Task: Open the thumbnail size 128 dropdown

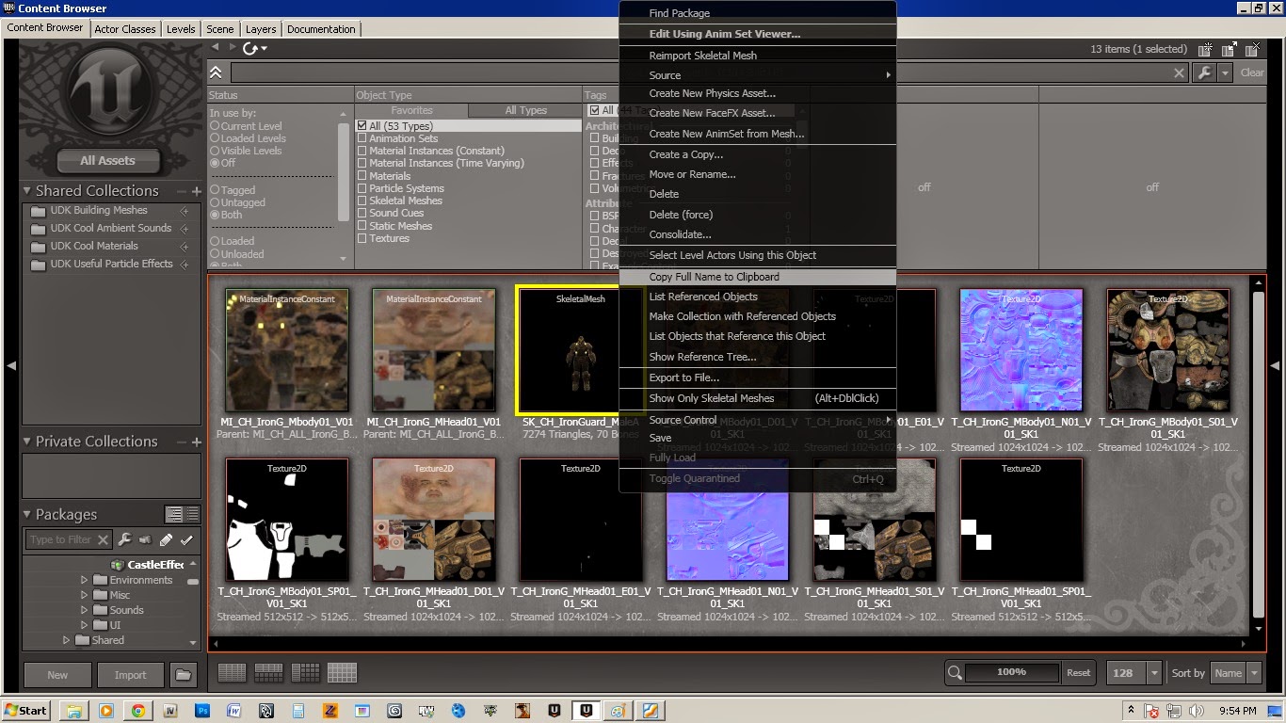Action: (1133, 672)
